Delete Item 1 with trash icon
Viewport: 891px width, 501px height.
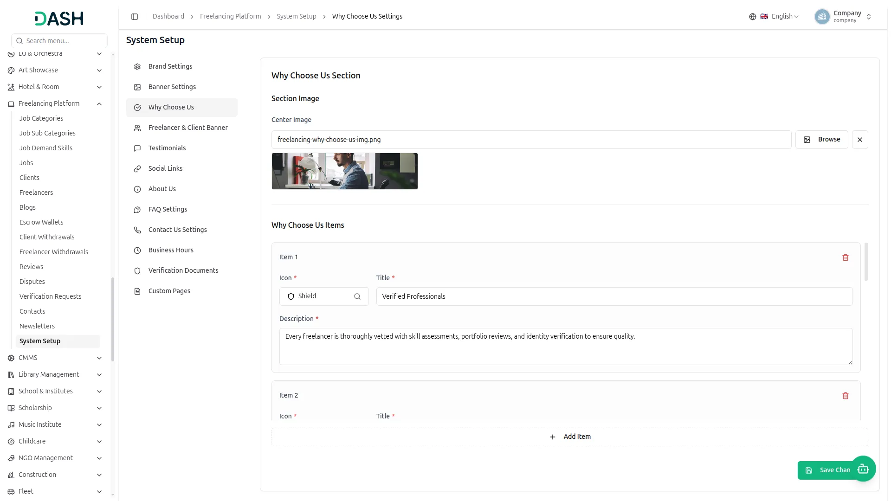click(x=846, y=257)
